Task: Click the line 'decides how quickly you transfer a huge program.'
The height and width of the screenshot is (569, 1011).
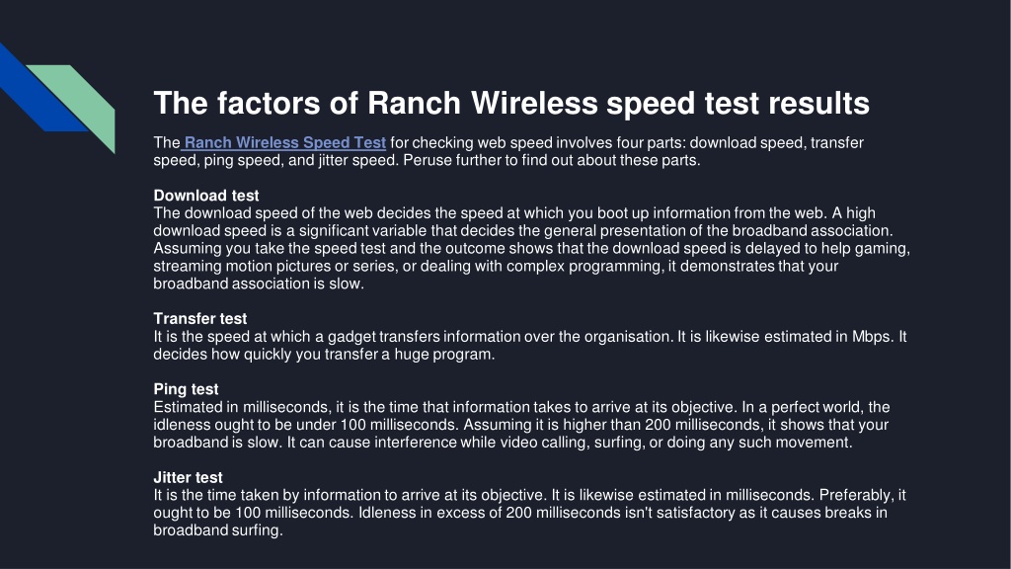Action: click(x=324, y=355)
